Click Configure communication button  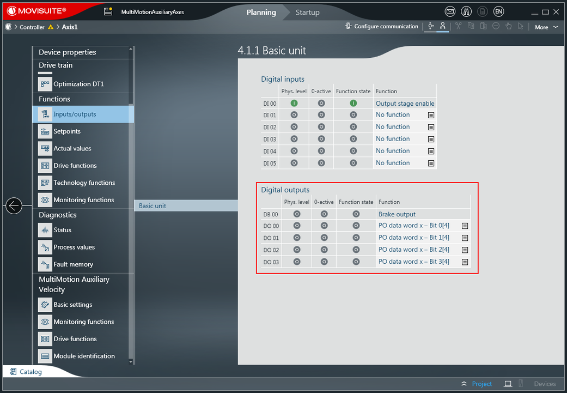click(381, 26)
